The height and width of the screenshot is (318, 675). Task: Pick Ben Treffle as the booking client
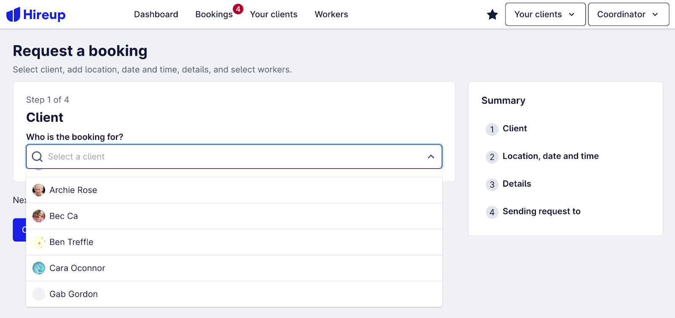pyautogui.click(x=71, y=242)
